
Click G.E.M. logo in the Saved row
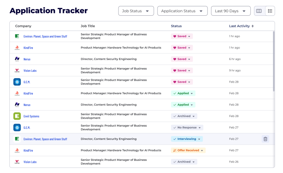coord(17,82)
